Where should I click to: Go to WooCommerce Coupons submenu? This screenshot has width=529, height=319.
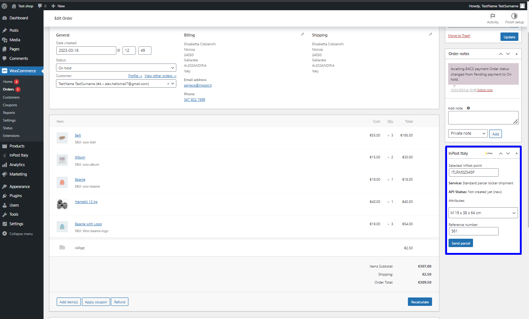10,105
